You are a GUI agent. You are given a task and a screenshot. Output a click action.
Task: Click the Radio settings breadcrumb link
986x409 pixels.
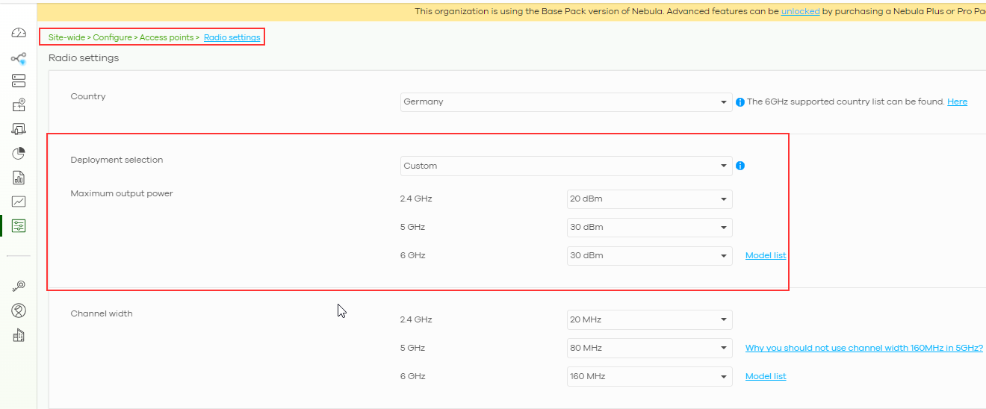click(232, 37)
